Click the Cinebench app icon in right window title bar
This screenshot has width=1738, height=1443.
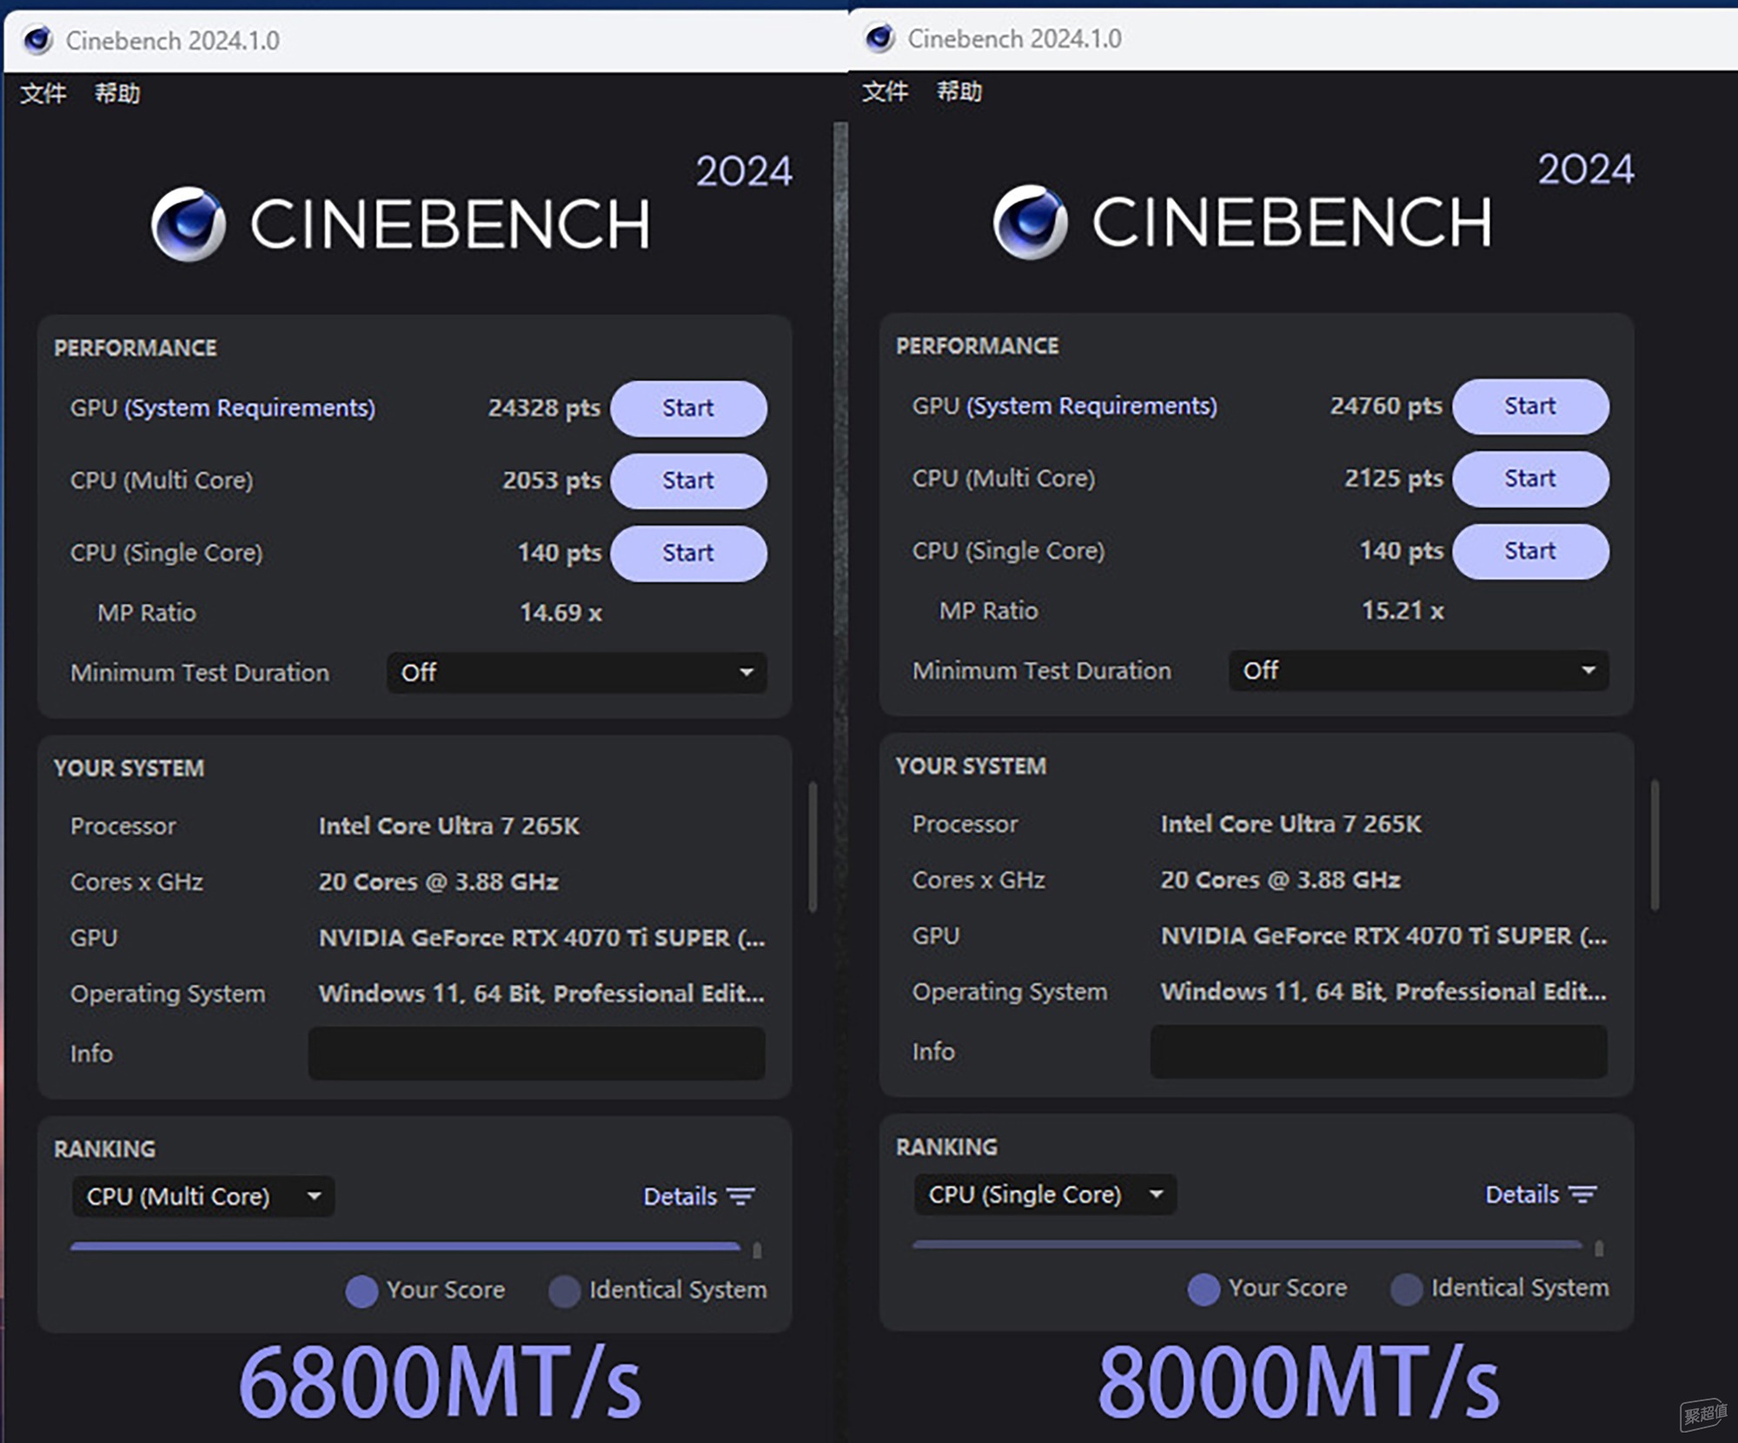[879, 38]
